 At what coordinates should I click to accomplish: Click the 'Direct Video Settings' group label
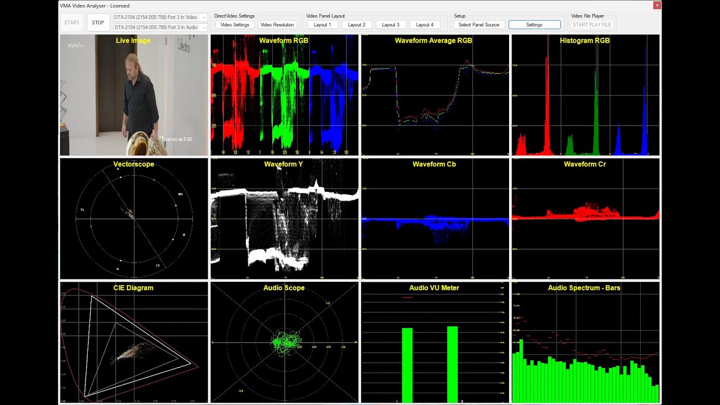coord(235,16)
